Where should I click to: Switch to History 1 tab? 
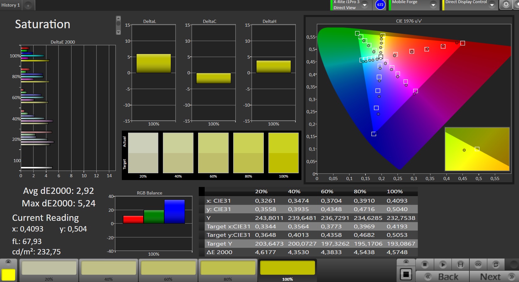(11, 5)
